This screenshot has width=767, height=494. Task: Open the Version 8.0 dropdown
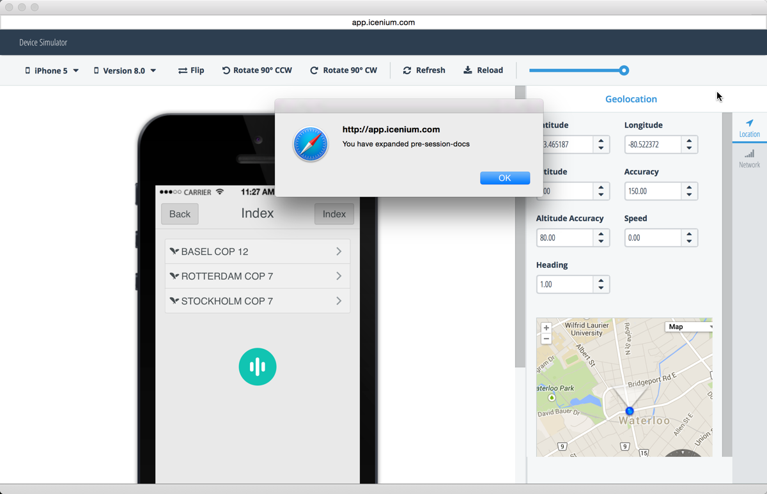125,70
